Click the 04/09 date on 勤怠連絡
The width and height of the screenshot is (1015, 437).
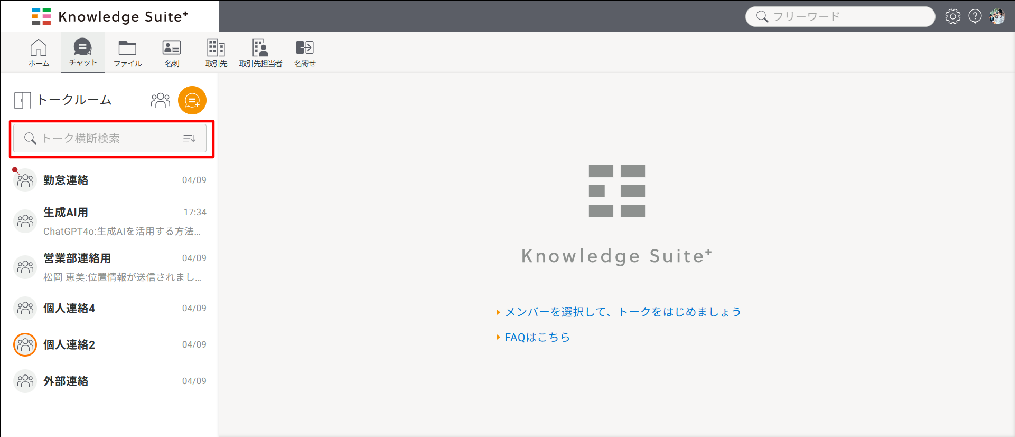point(194,180)
